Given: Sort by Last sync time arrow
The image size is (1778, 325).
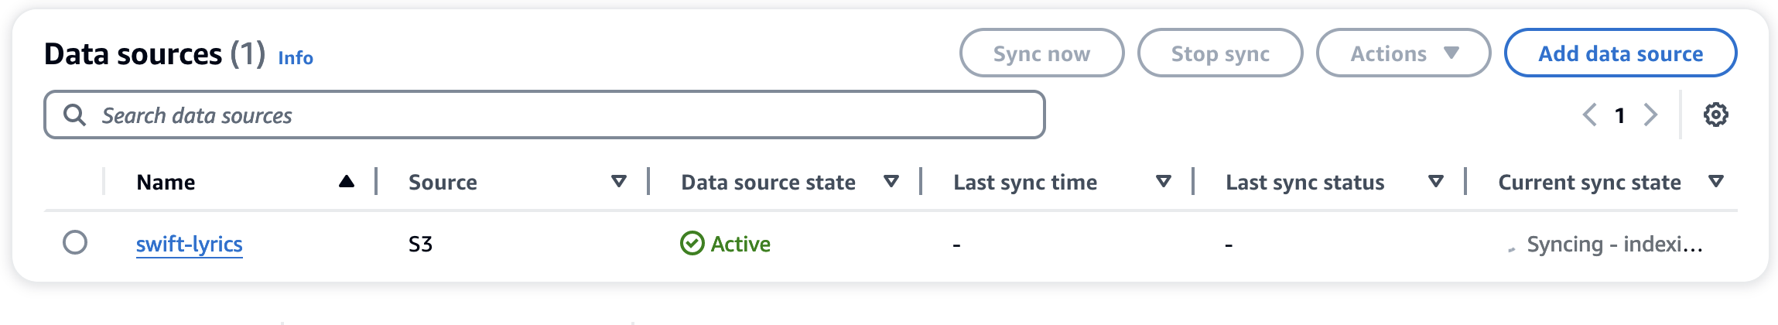Looking at the screenshot, I should (1163, 182).
